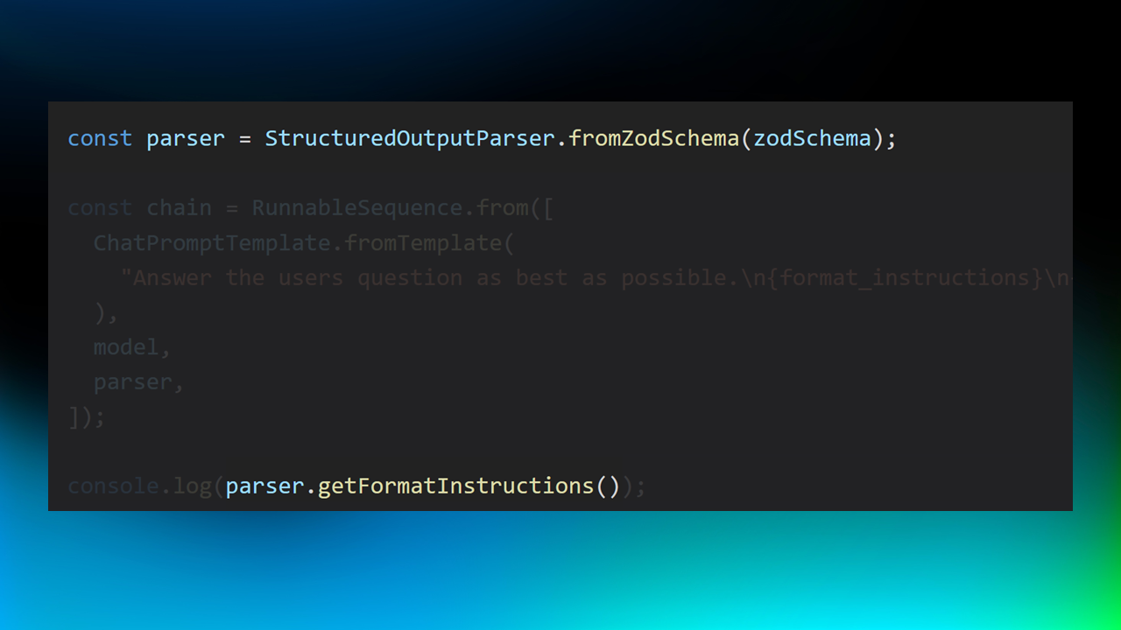This screenshot has height=630, width=1121.
Task: Click the model entry in the array
Action: click(x=126, y=347)
